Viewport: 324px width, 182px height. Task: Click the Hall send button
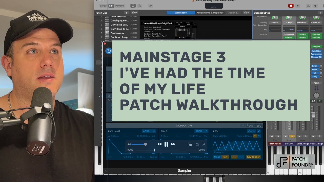click(x=315, y=73)
